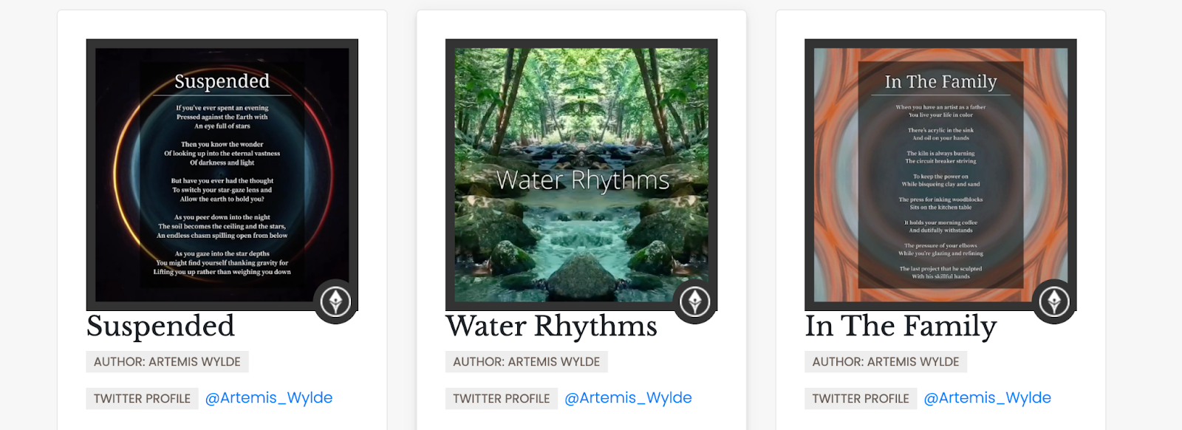Viewport: 1182px width, 430px height.
Task: Click Author: Artemis Wylde tag under Suspended
Action: pyautogui.click(x=167, y=361)
